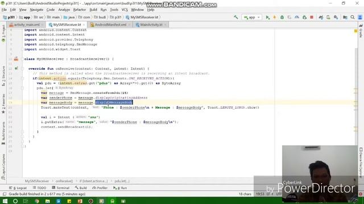Click the budi breadcrumb in navigation bar
The image size is (364, 204).
coord(100,17)
